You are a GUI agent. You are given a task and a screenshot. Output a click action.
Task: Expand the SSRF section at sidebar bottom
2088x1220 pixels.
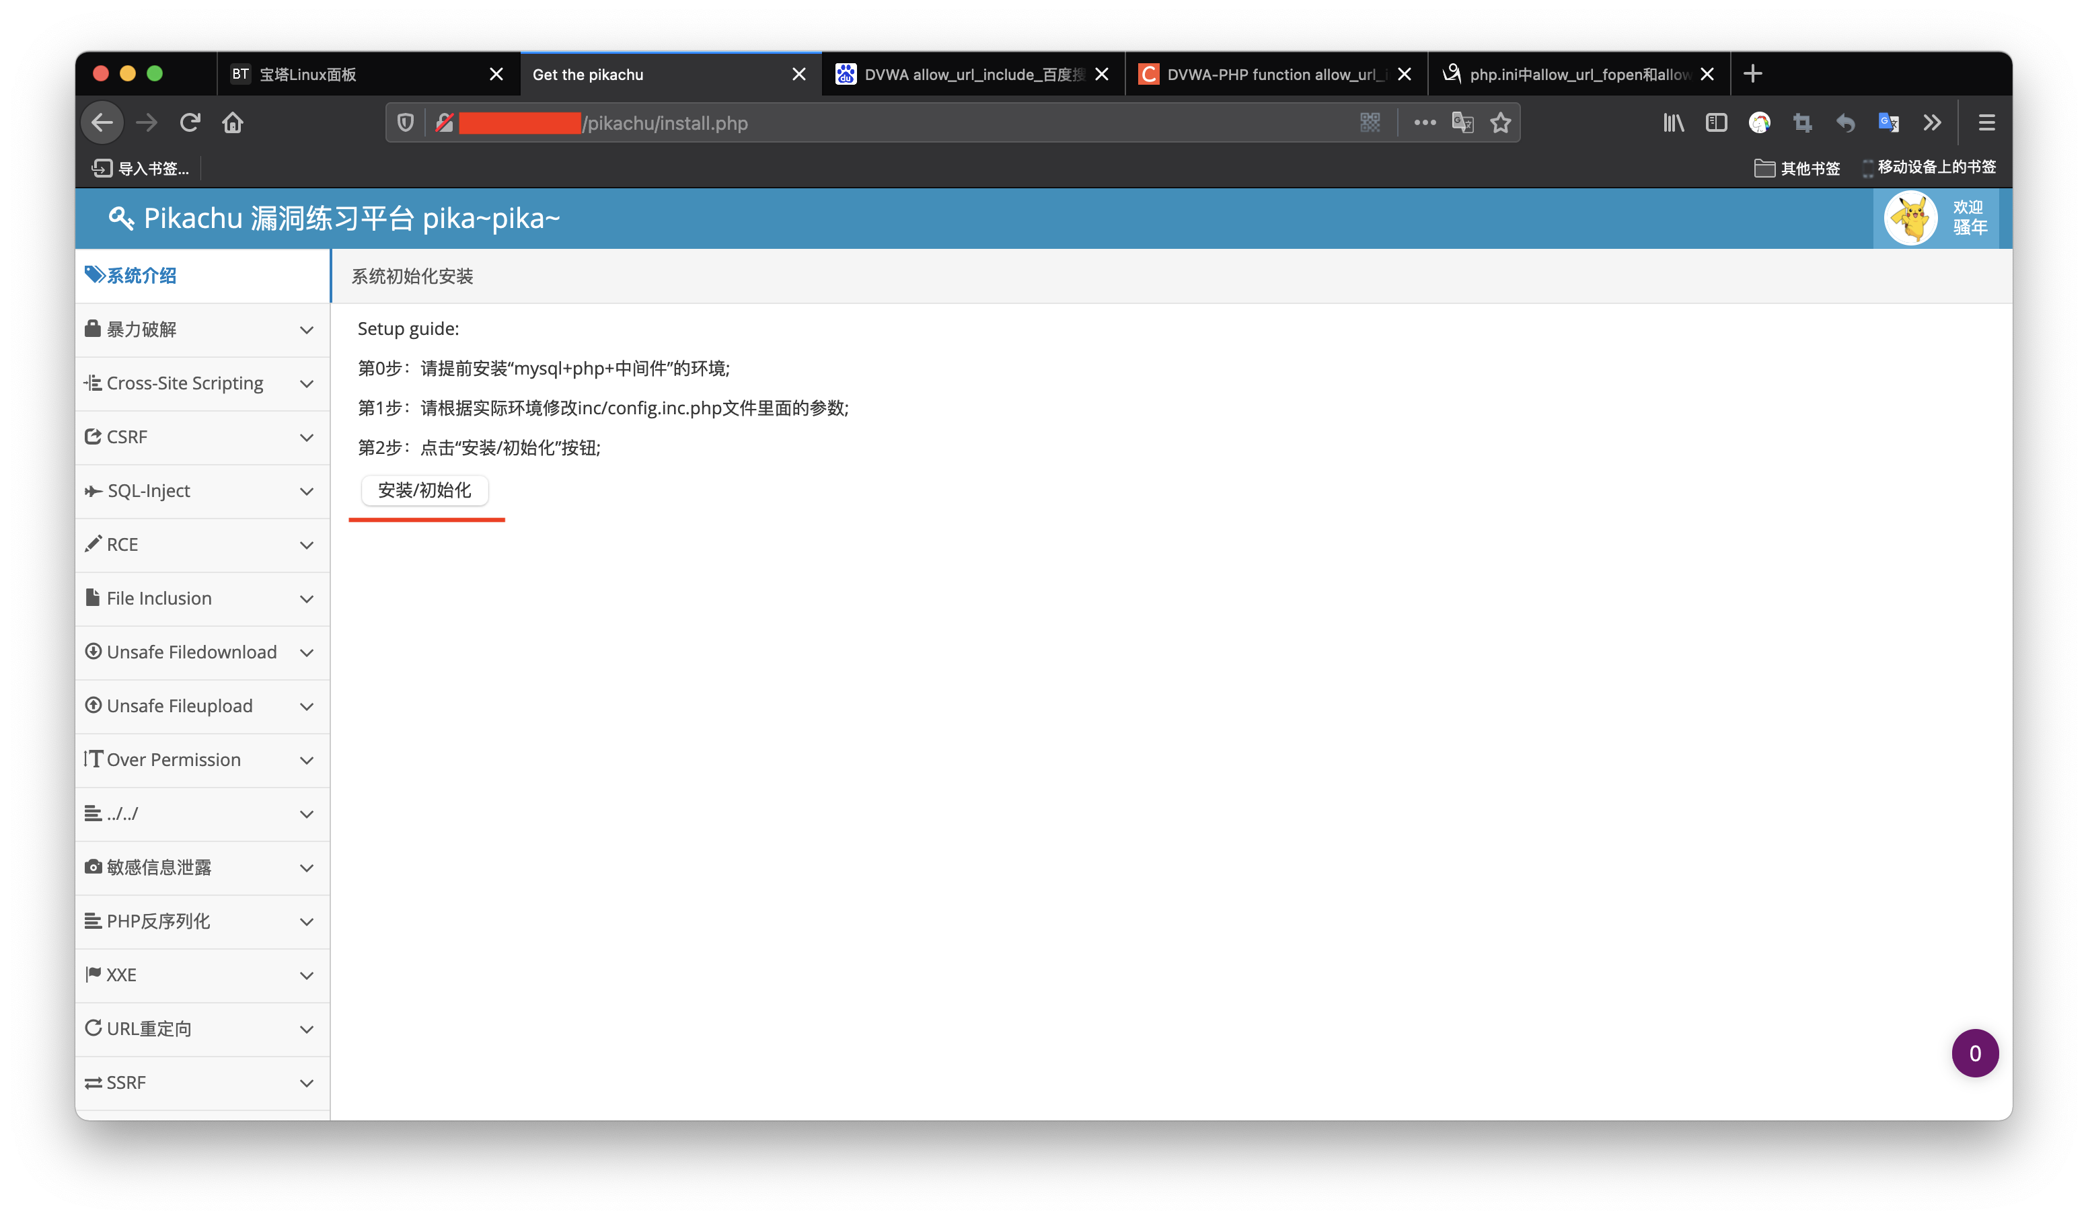307,1083
